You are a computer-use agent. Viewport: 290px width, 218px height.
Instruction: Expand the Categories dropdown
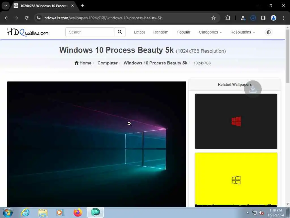(210, 32)
